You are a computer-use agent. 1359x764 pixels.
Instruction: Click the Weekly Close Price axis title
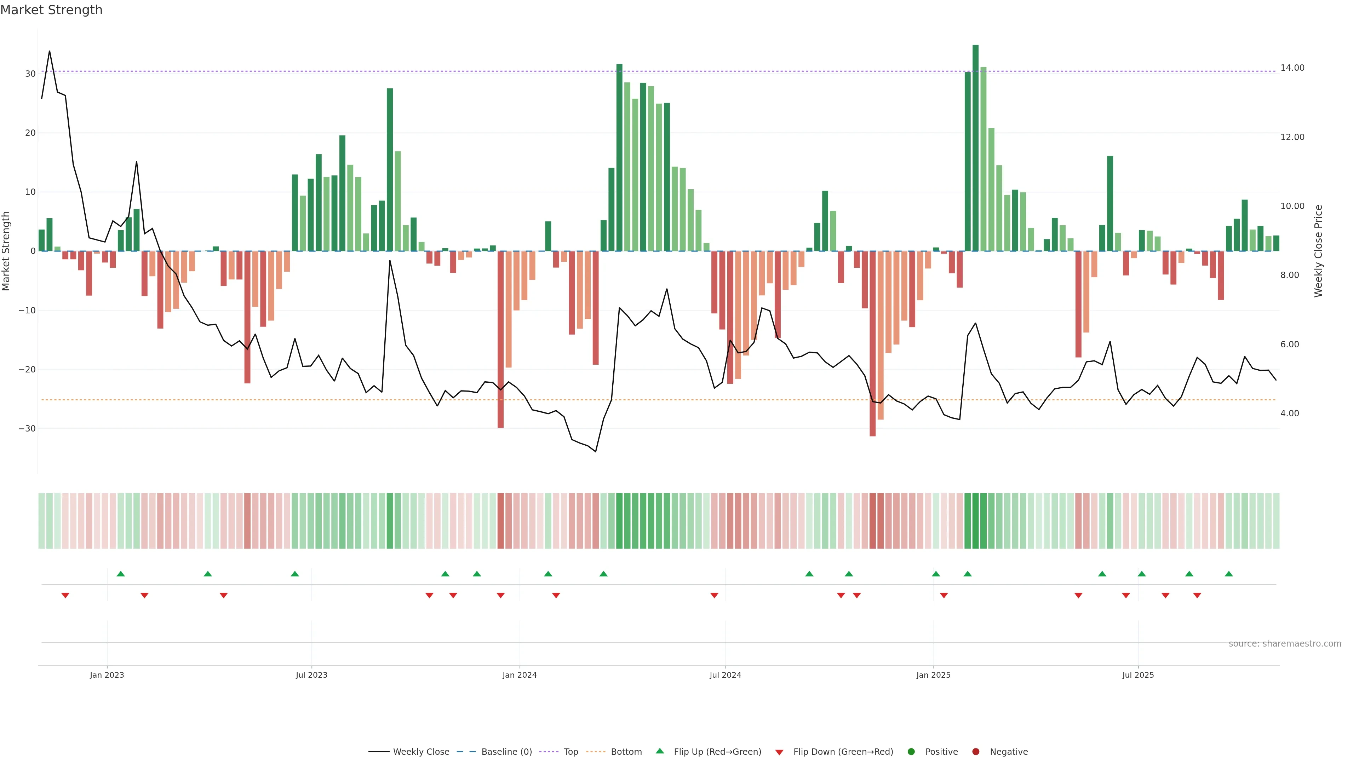click(1318, 251)
